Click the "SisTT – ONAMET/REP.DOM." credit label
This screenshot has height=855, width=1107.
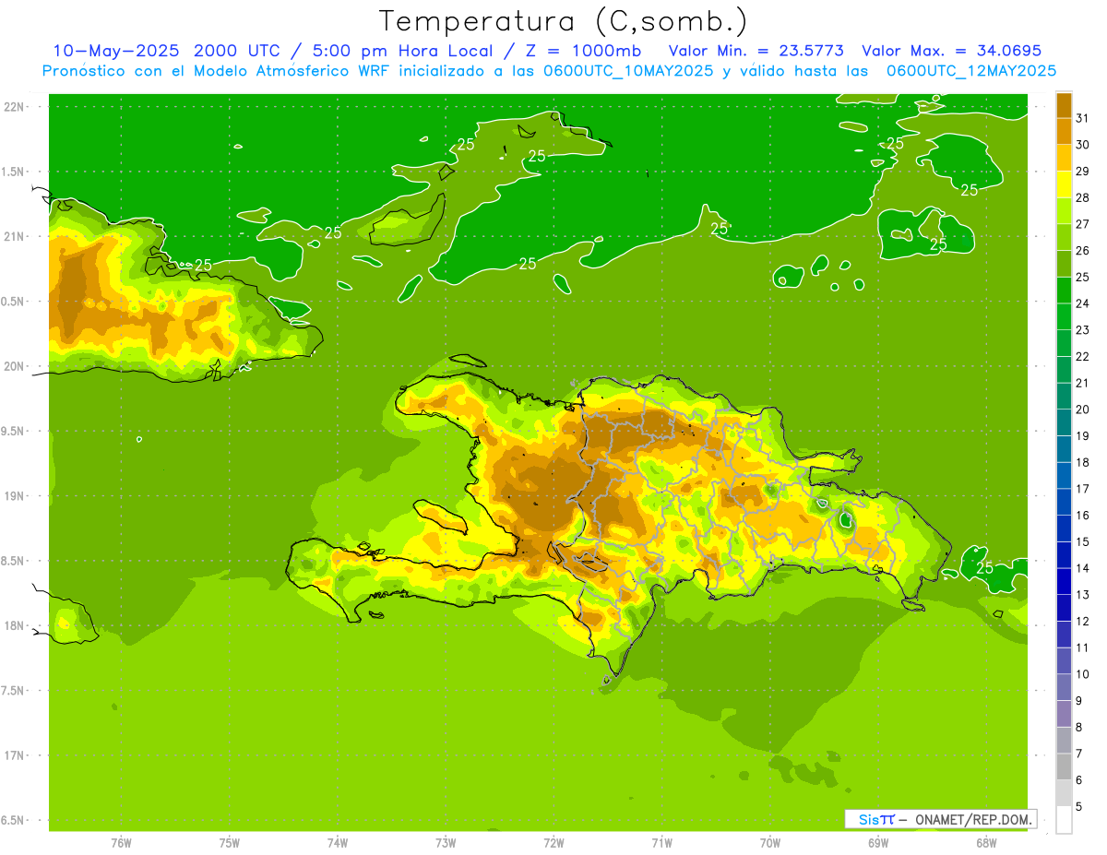(941, 819)
